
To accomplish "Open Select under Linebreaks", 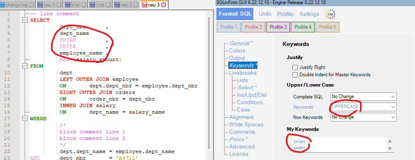I will [x=247, y=88].
